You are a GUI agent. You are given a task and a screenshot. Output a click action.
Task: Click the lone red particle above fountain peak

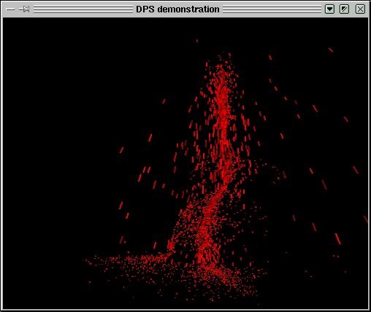pyautogui.click(x=197, y=41)
